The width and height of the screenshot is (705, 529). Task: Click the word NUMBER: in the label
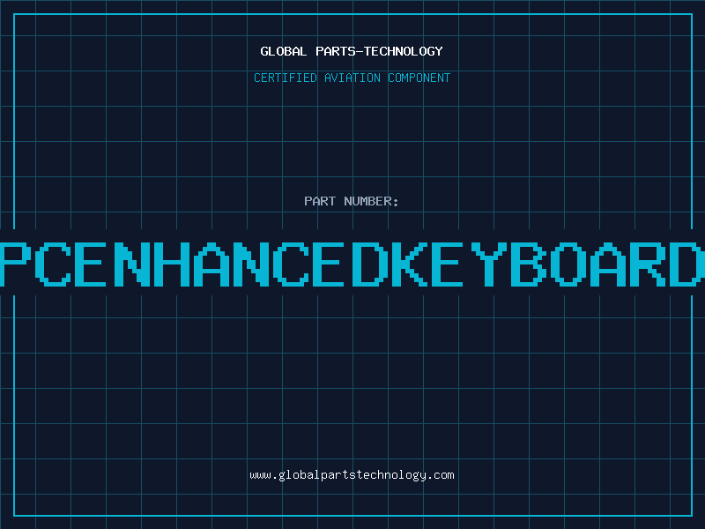point(371,201)
